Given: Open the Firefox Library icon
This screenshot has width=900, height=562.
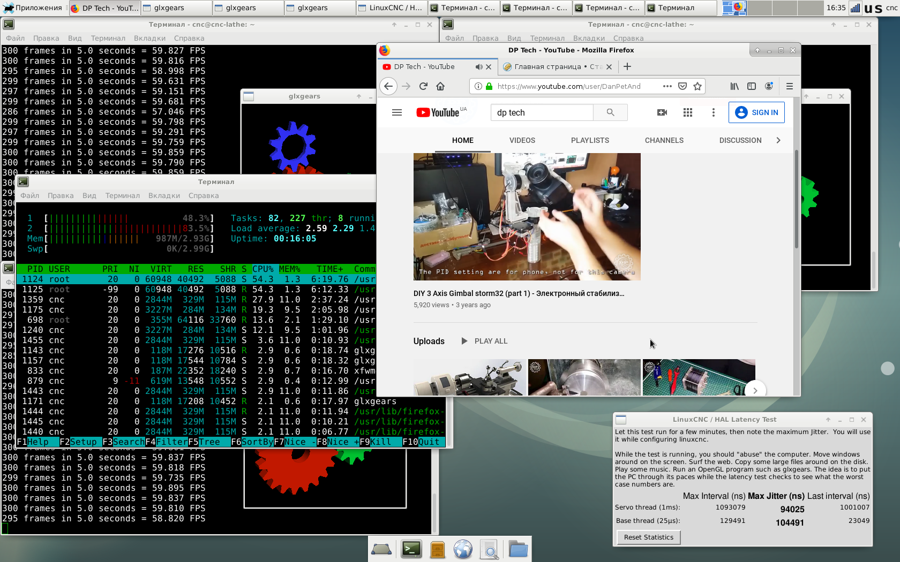Looking at the screenshot, I should (x=734, y=86).
